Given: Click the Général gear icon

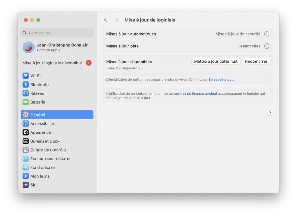Looking at the screenshot, I should 26,115.
